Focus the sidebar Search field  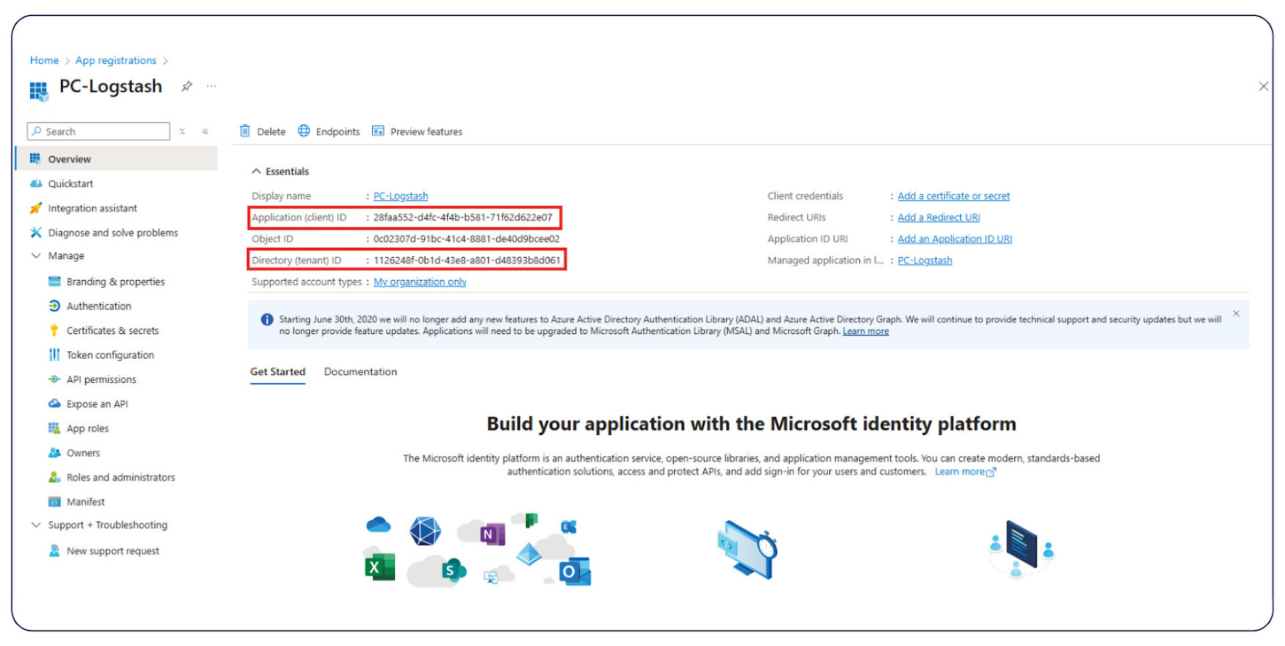point(98,131)
